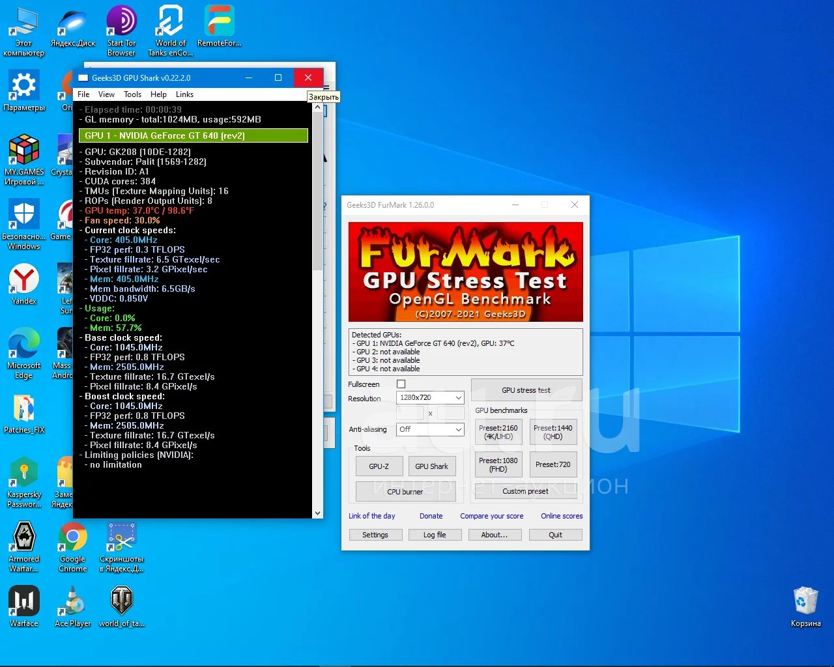Screen dimensions: 834x667
Task: Launch MY.GAMES game center icon
Action: click(x=24, y=160)
